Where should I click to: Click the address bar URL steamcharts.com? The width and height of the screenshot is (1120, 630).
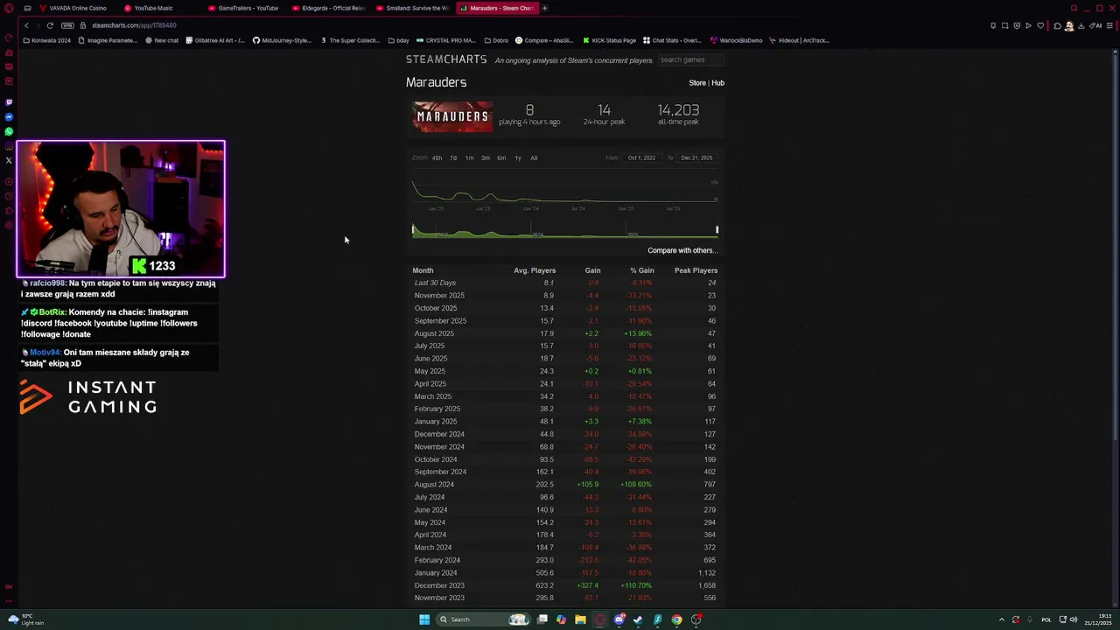click(134, 25)
